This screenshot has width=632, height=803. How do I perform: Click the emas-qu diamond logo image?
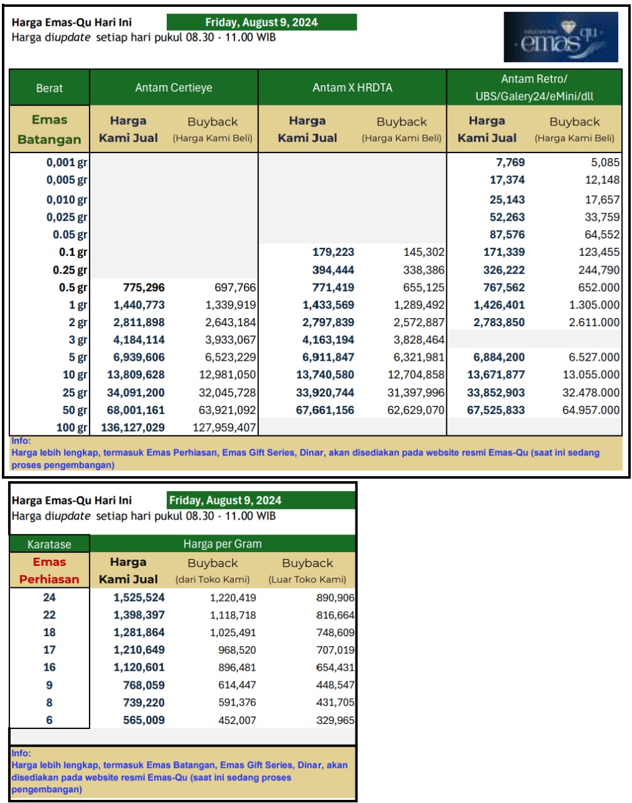click(560, 38)
